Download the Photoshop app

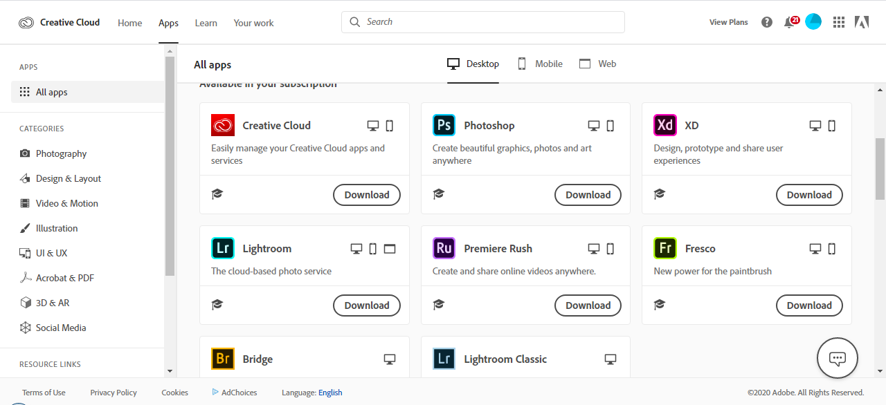pyautogui.click(x=588, y=195)
